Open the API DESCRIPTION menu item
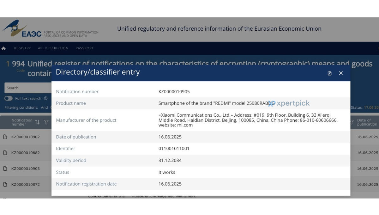Image resolution: width=379 pixels, height=215 pixels. [x=53, y=48]
